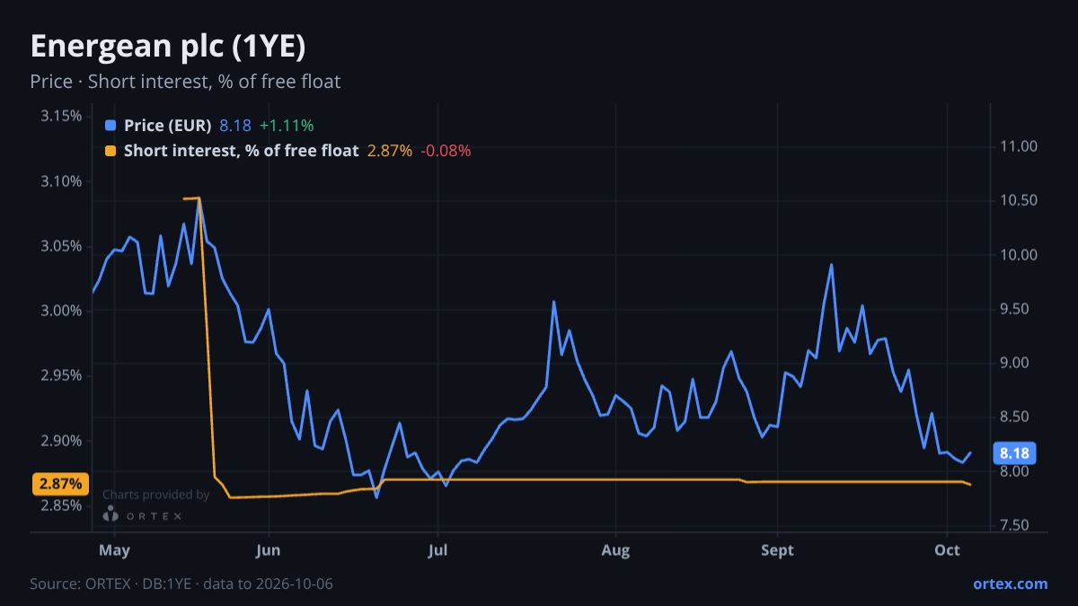
Task: Click the 3.00% left axis label
Action: coord(61,311)
